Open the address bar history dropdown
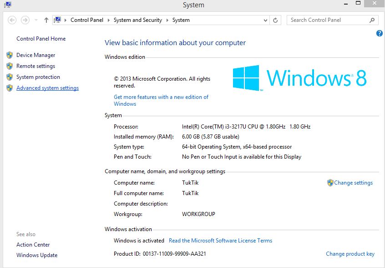This screenshot has height=268, width=385. click(265, 20)
